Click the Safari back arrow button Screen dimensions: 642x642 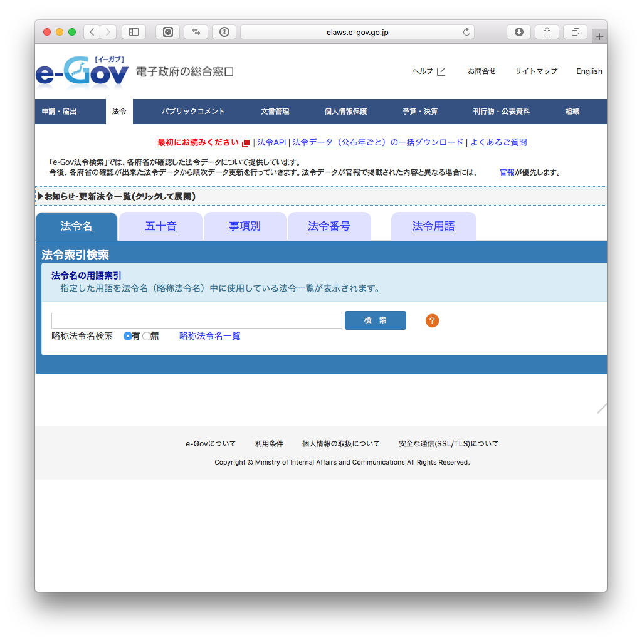point(92,32)
